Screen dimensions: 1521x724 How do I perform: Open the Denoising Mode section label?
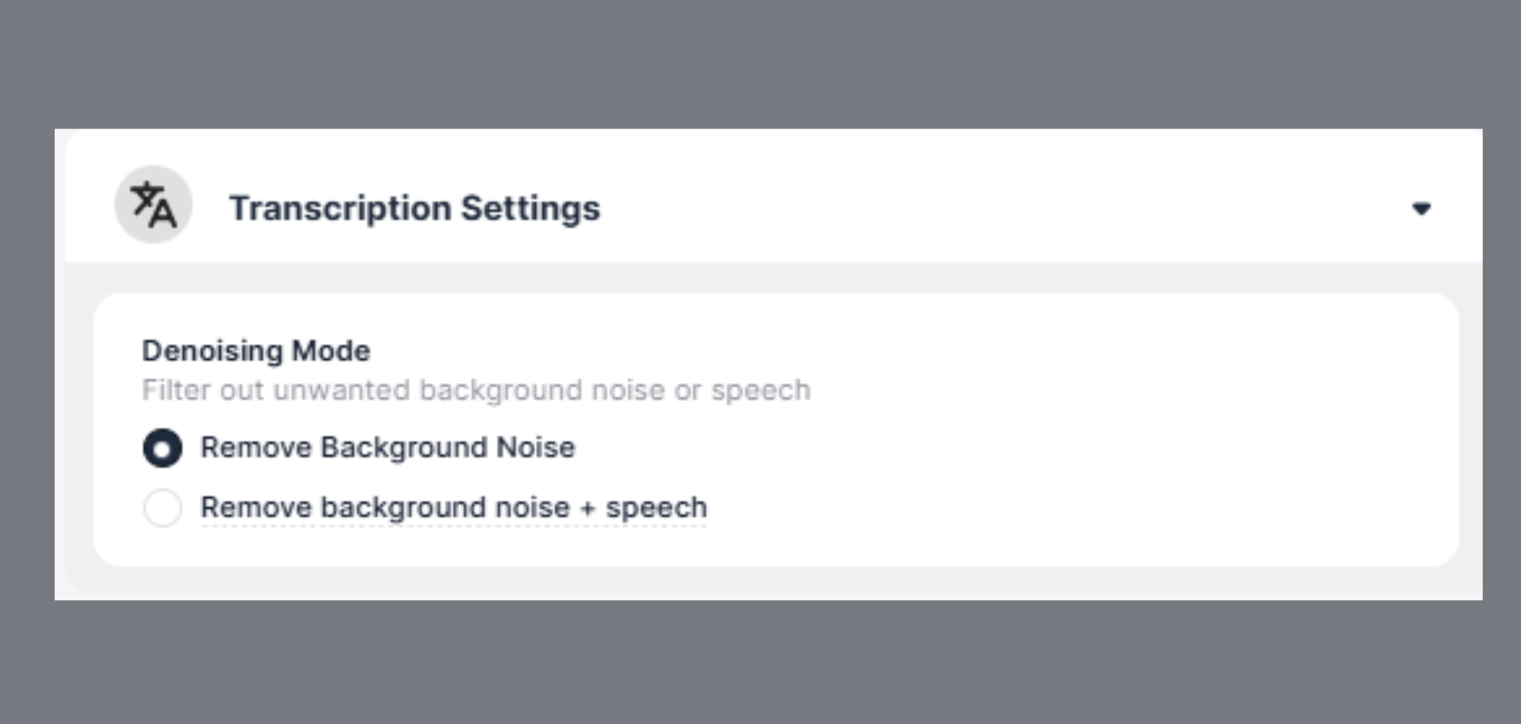(255, 350)
